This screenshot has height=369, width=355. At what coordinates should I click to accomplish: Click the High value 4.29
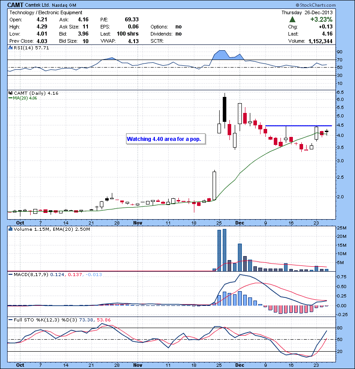42,27
